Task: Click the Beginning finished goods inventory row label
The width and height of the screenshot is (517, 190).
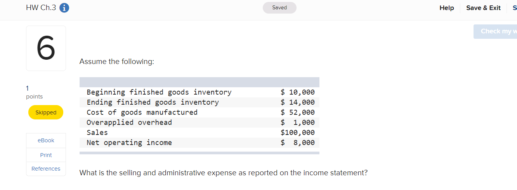Action: pyautogui.click(x=159, y=92)
